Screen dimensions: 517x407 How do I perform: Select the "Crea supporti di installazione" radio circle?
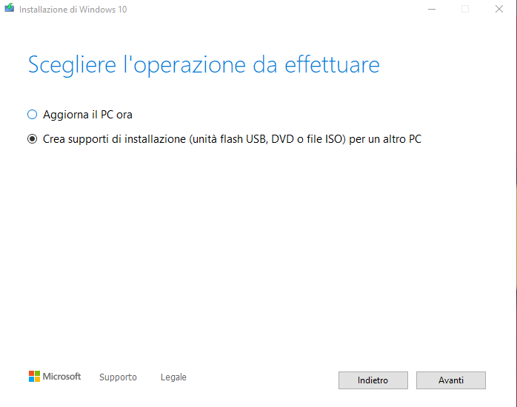(x=32, y=138)
